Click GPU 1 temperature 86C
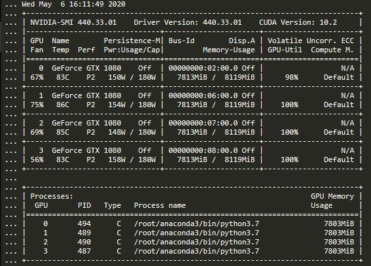Image resolution: width=371 pixels, height=266 pixels. point(63,105)
